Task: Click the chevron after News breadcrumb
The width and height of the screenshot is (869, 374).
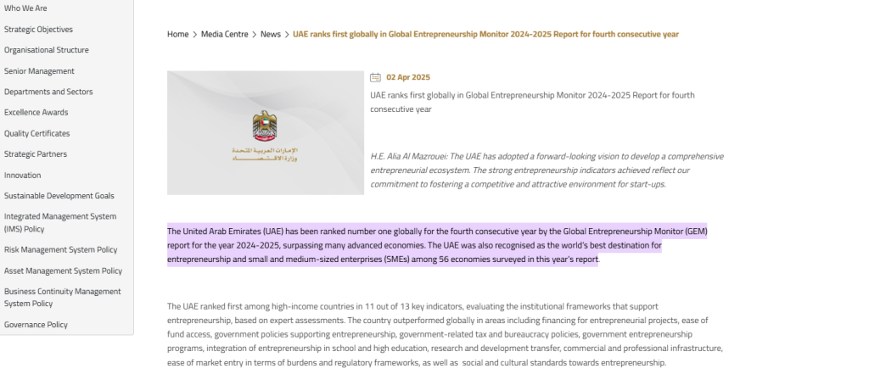Action: pyautogui.click(x=287, y=35)
